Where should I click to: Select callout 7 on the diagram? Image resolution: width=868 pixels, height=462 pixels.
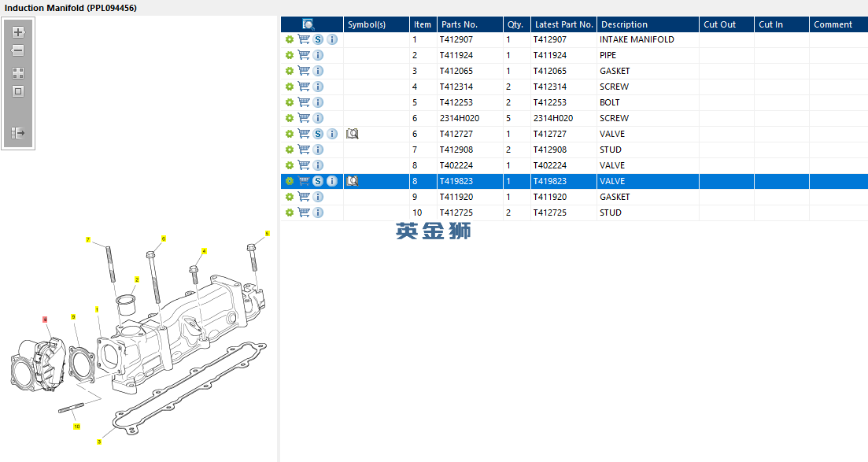(88, 240)
